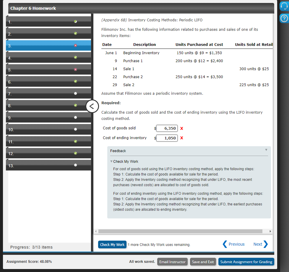This screenshot has width=289, height=272.
Task: Click the white status dot on question 10
Action: [75, 129]
